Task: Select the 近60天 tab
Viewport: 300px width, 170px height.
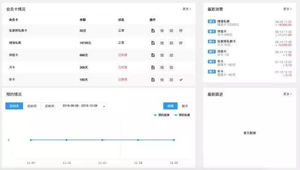Action: (32, 106)
